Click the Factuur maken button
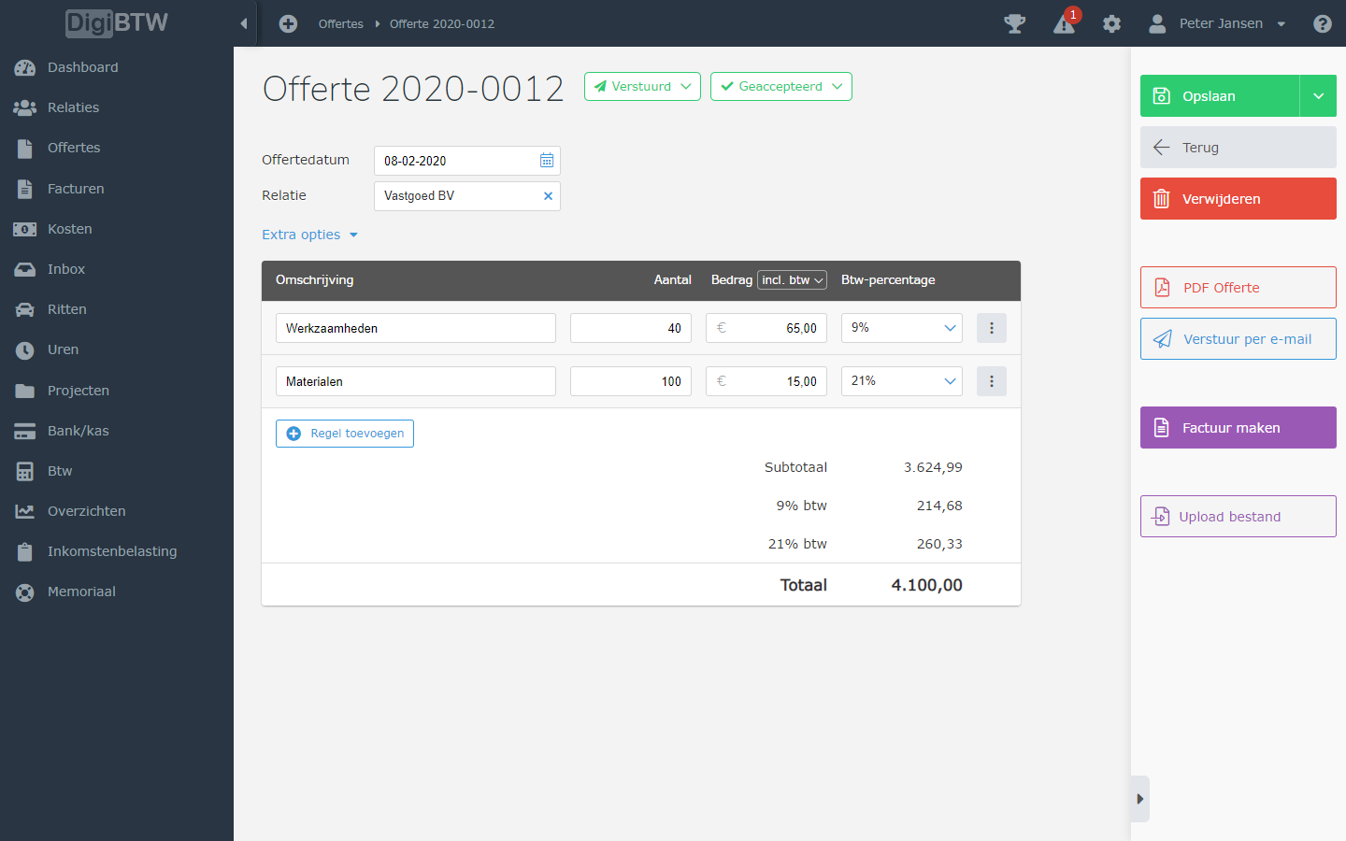 pos(1238,428)
